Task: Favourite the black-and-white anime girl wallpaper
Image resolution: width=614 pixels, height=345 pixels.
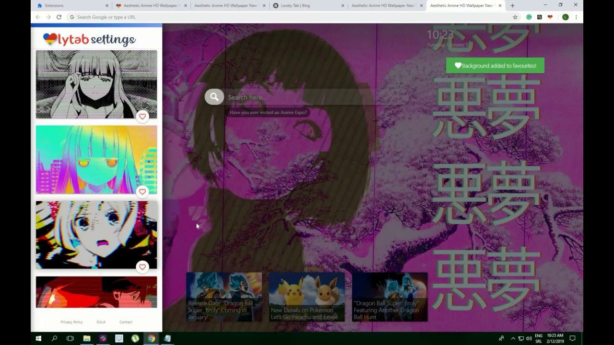Action: pos(142,116)
